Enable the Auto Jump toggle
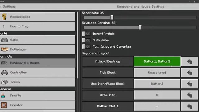The image size is (199, 112). (x=86, y=40)
